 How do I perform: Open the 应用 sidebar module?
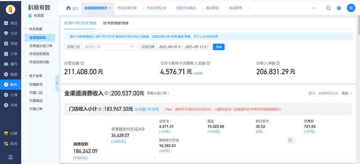tap(10, 144)
